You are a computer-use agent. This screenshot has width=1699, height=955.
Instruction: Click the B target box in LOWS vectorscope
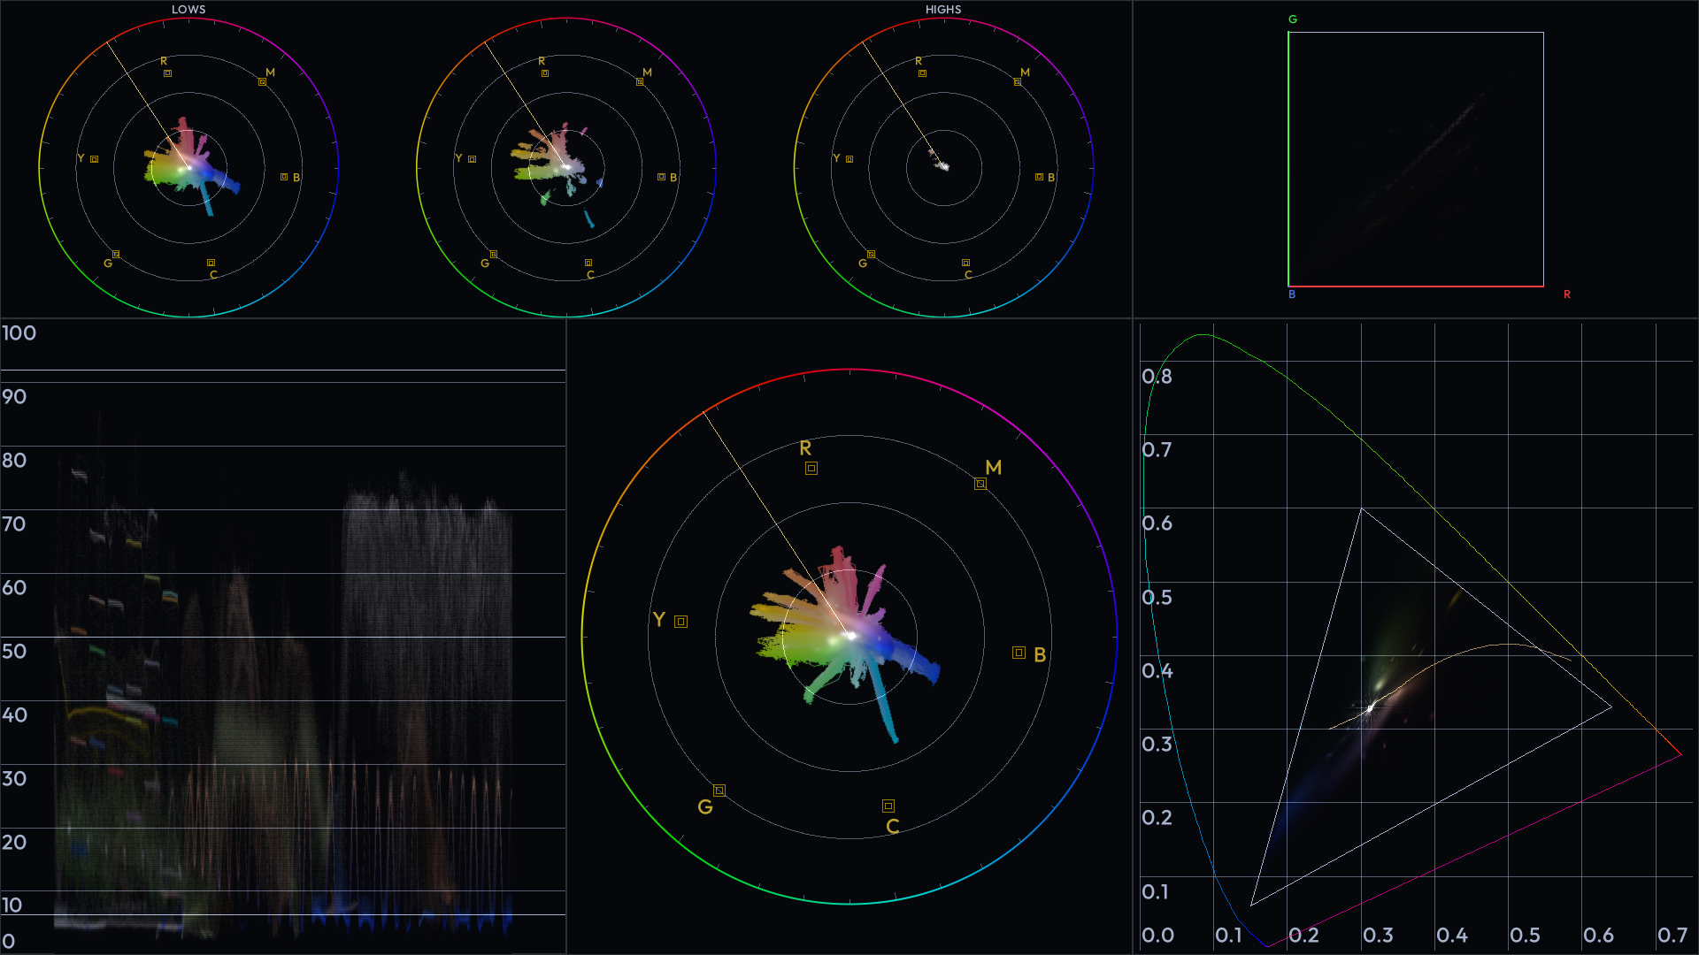(x=284, y=177)
